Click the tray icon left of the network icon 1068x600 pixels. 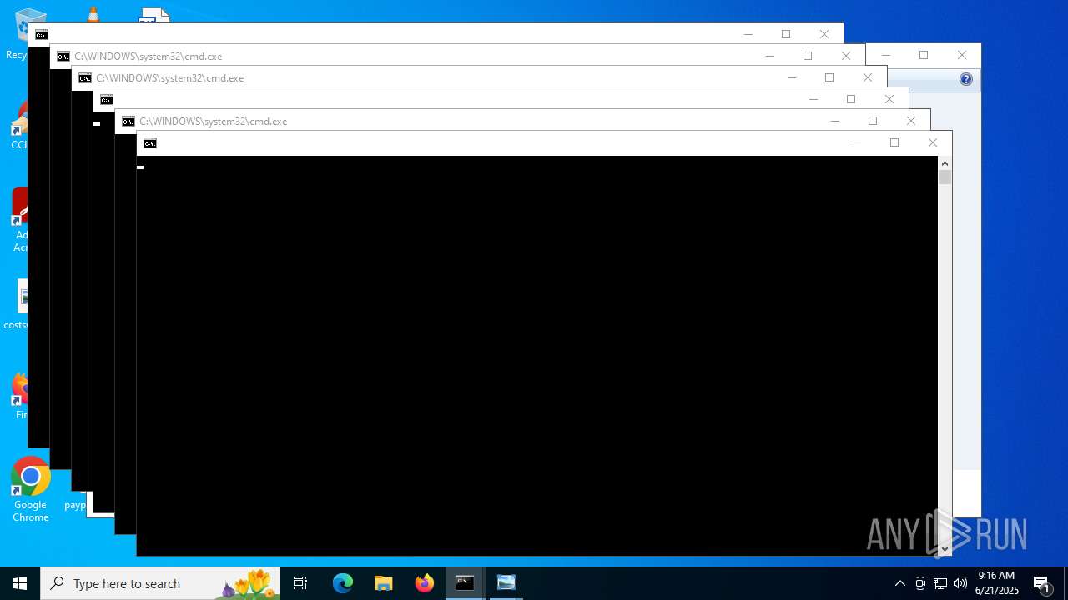pyautogui.click(x=920, y=583)
